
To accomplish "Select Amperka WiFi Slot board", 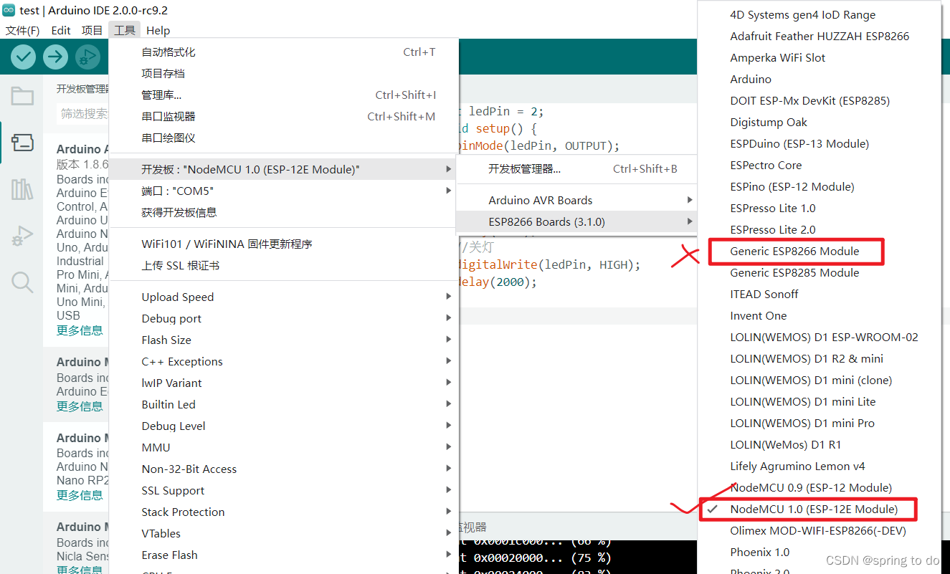I will pos(819,58).
